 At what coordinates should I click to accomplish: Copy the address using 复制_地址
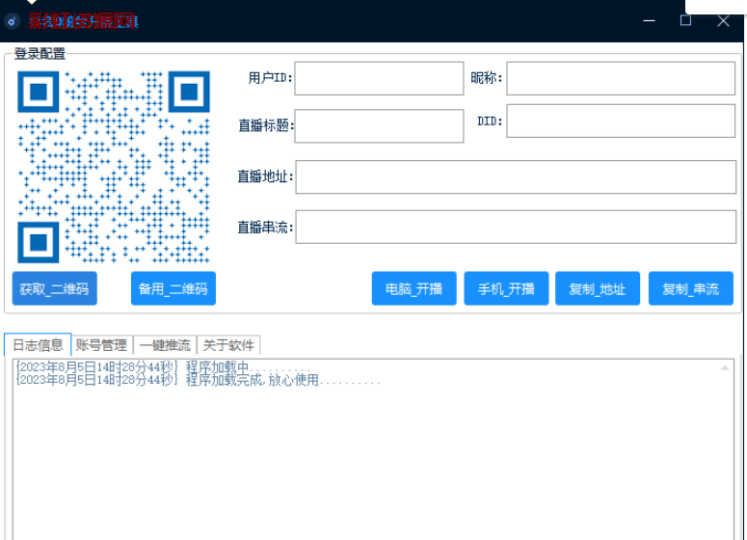(597, 288)
